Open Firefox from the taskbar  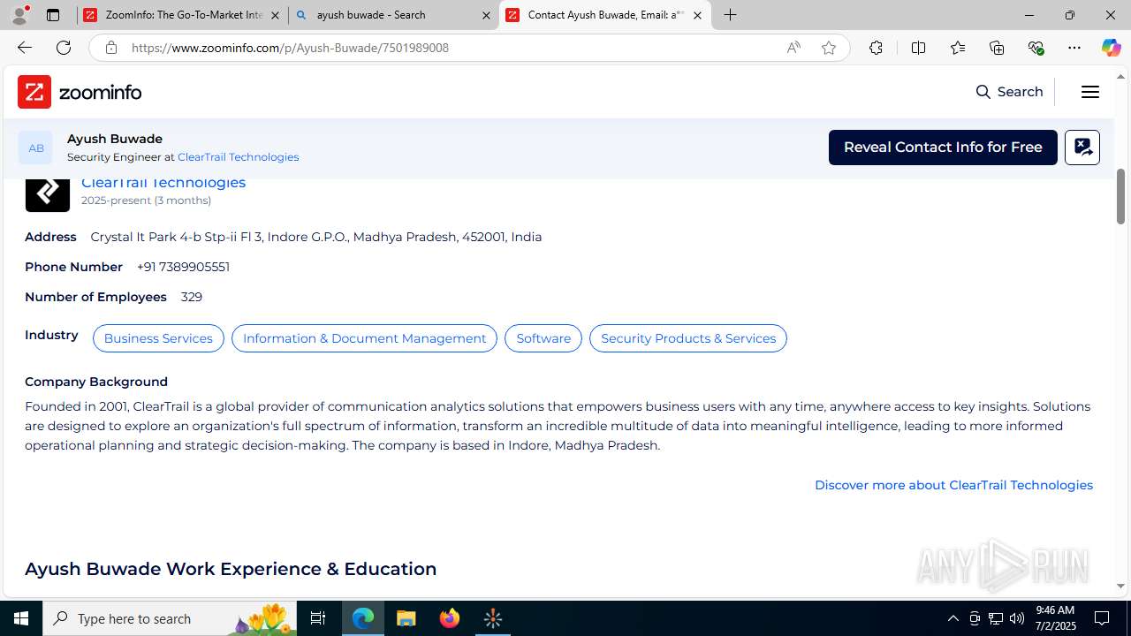pos(450,618)
